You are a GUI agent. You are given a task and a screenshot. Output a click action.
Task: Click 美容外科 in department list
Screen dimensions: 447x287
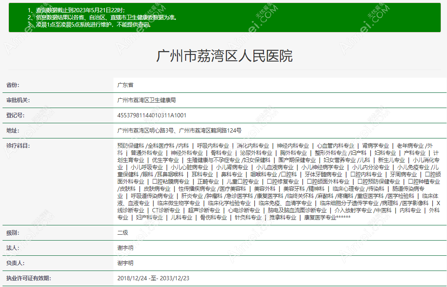(264, 189)
